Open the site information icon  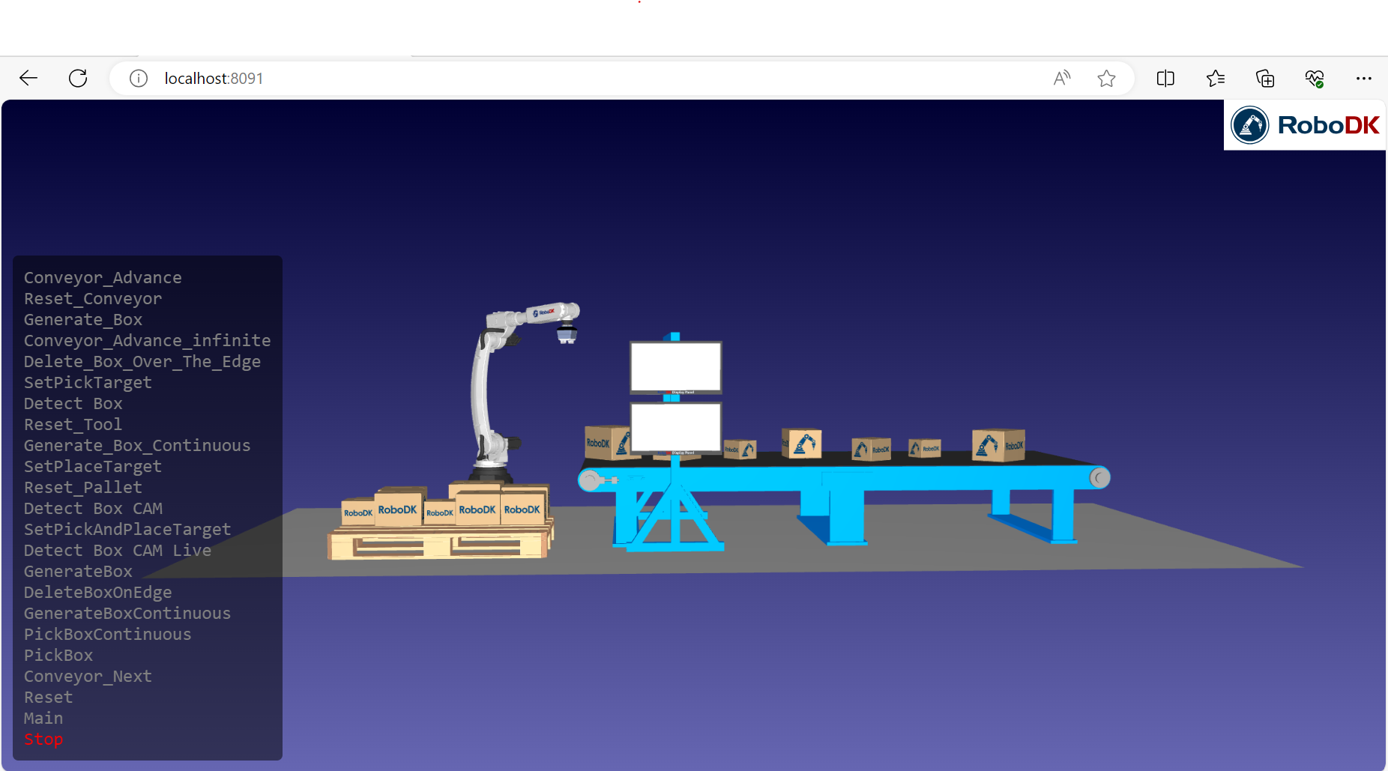click(139, 78)
